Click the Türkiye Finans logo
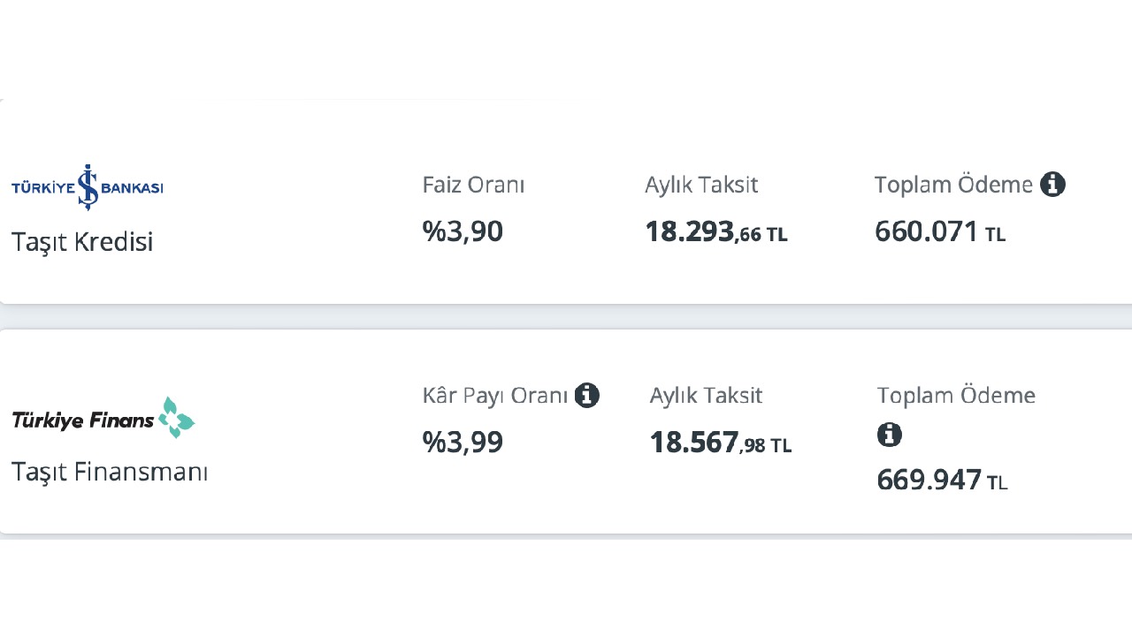The height and width of the screenshot is (636, 1132). point(103,418)
